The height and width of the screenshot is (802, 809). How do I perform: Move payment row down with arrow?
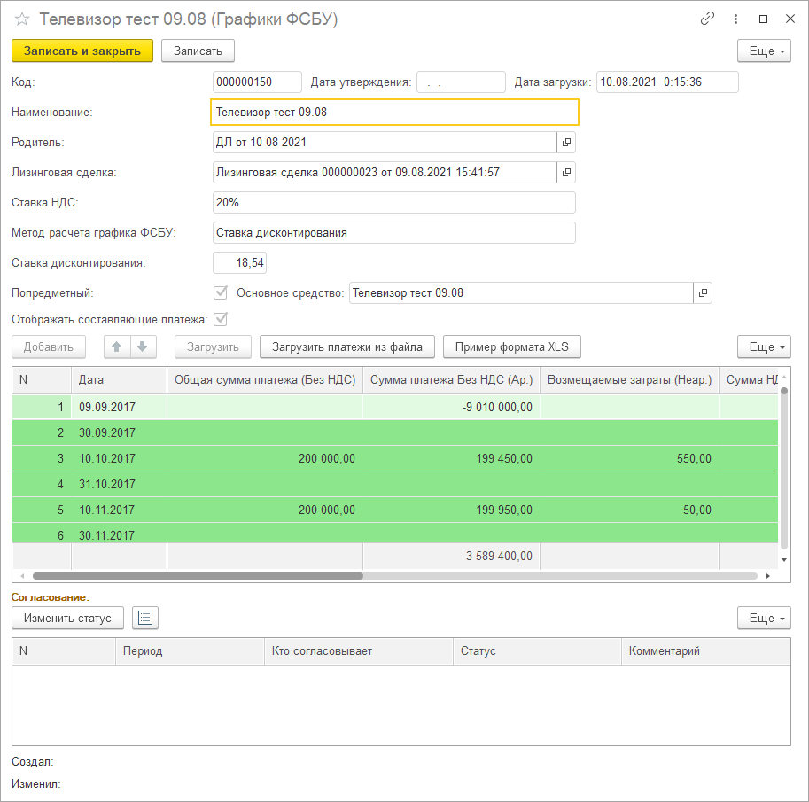[143, 346]
